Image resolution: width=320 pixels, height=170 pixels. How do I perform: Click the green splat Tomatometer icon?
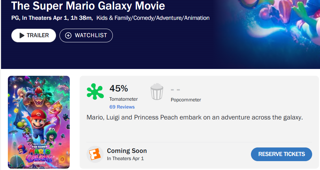tap(95, 91)
